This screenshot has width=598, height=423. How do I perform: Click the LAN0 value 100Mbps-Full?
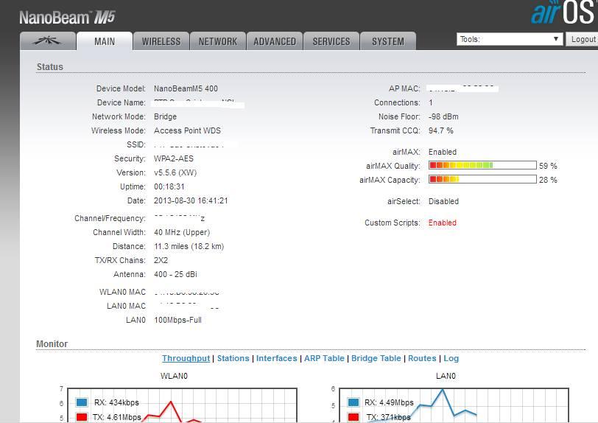[x=177, y=320]
